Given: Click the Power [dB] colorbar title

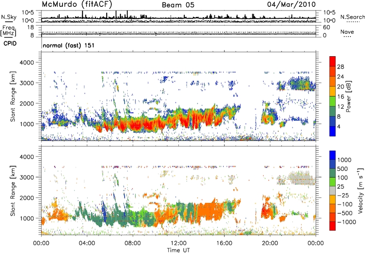Looking at the screenshot, I should point(349,96).
